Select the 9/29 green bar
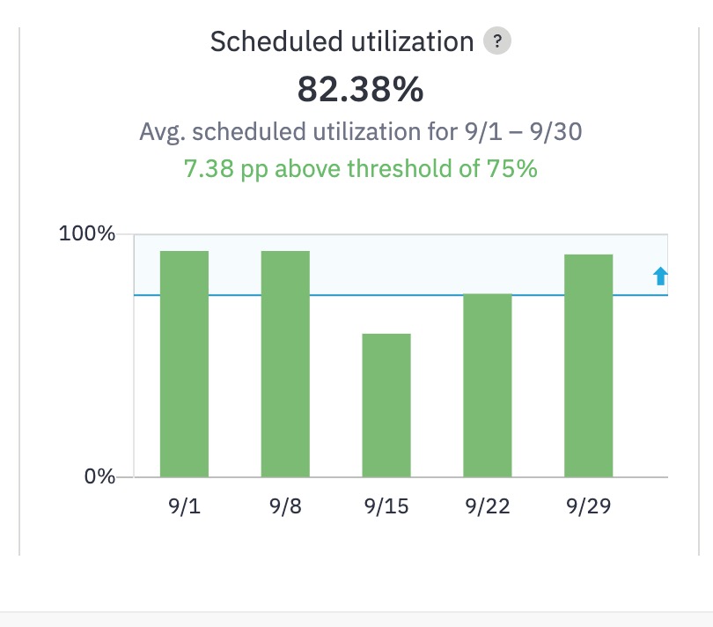 (588, 365)
